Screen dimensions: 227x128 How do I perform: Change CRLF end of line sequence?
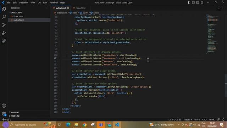click(205, 119)
